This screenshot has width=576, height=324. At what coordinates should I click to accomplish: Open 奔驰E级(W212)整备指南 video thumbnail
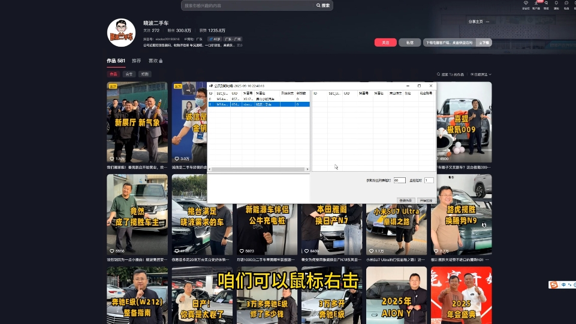click(x=137, y=295)
